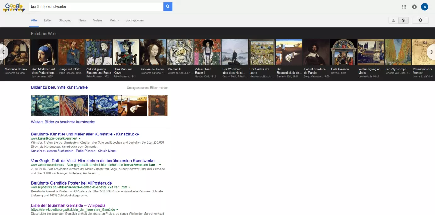Expand options arrow beside allposters.de URL
The image size is (435, 215).
click(x=128, y=187)
